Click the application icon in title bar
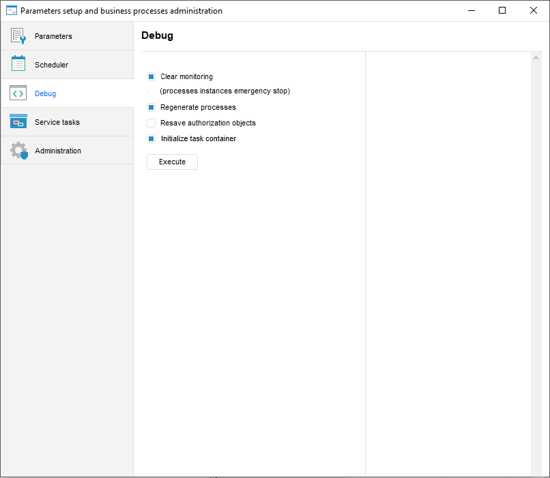This screenshot has width=550, height=478. 11,11
